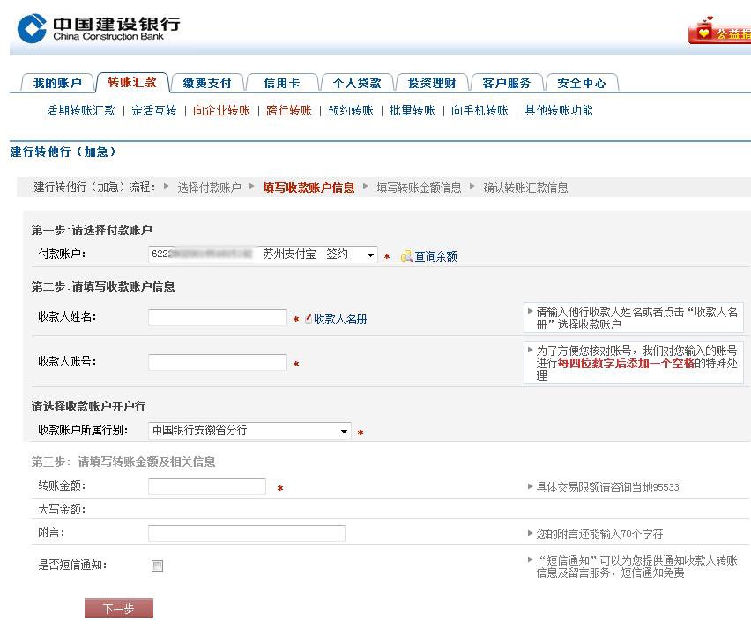The height and width of the screenshot is (629, 751).
Task: Toggle the SMS notification checkbox
Action: click(x=157, y=566)
